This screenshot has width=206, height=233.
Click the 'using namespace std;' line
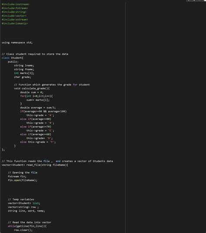click(x=17, y=42)
